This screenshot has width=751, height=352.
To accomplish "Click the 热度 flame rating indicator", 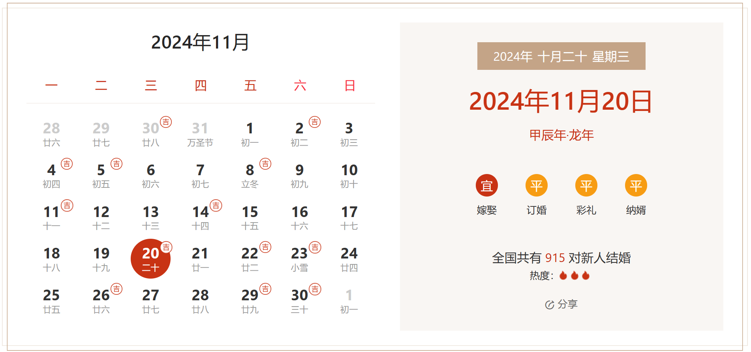I will click(575, 275).
